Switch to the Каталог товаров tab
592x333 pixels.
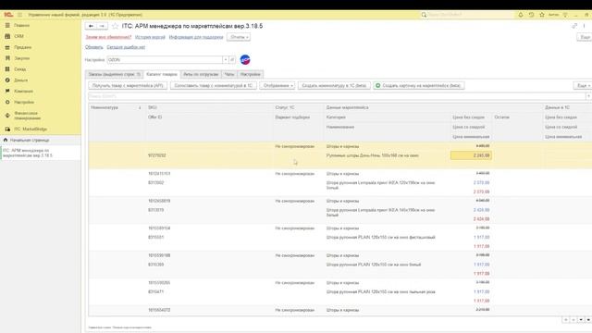[x=162, y=74]
